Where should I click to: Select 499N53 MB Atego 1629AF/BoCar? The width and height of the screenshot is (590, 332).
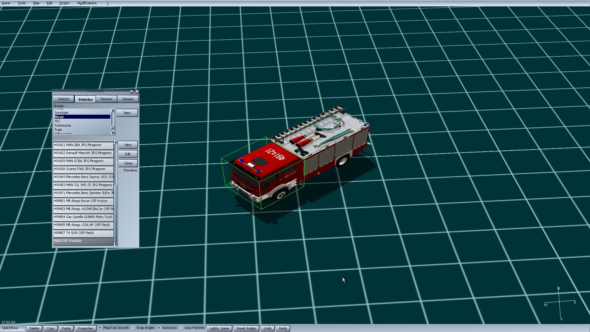pyautogui.click(x=83, y=209)
